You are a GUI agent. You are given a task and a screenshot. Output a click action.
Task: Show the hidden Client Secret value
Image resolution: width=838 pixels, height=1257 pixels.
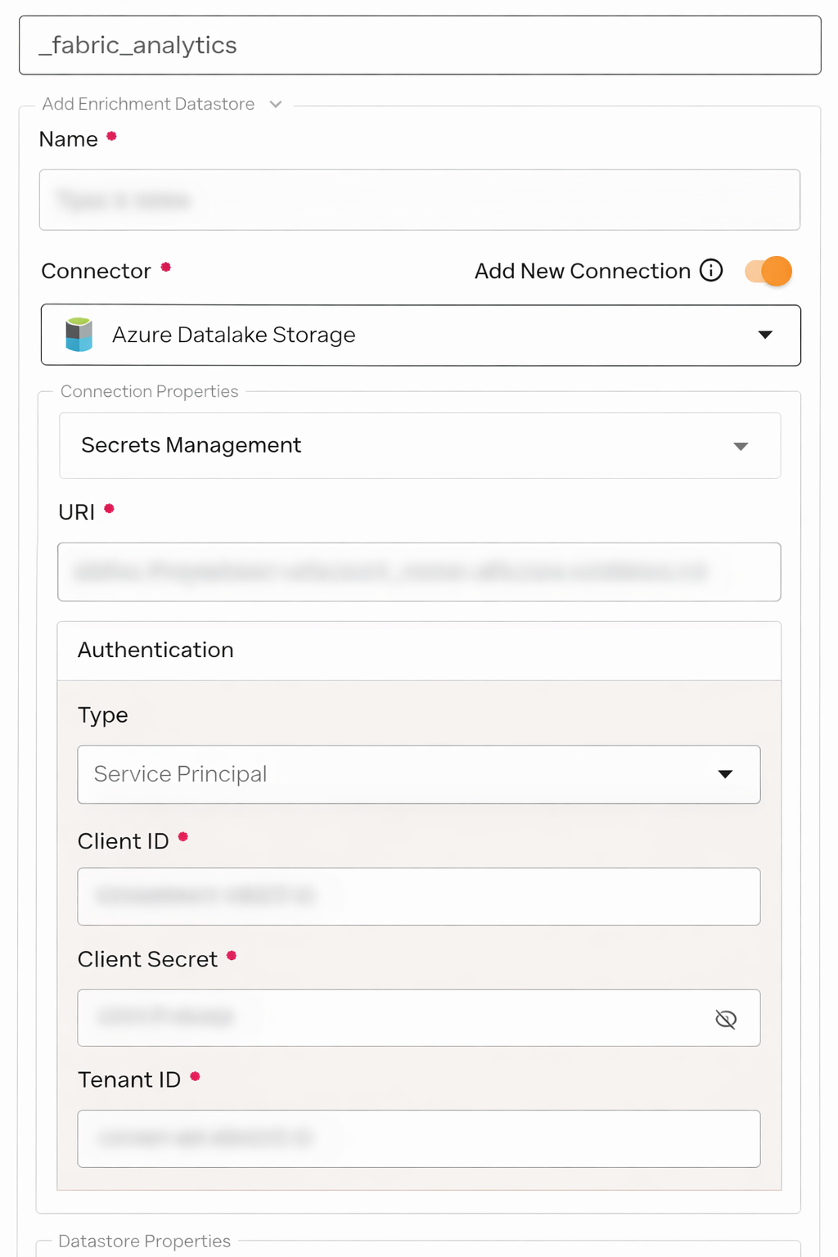coord(726,1019)
